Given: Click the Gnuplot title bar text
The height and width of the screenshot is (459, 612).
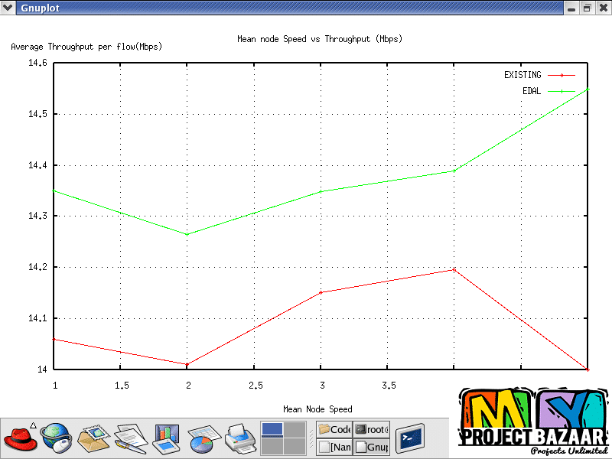Looking at the screenshot, I should click(40, 8).
